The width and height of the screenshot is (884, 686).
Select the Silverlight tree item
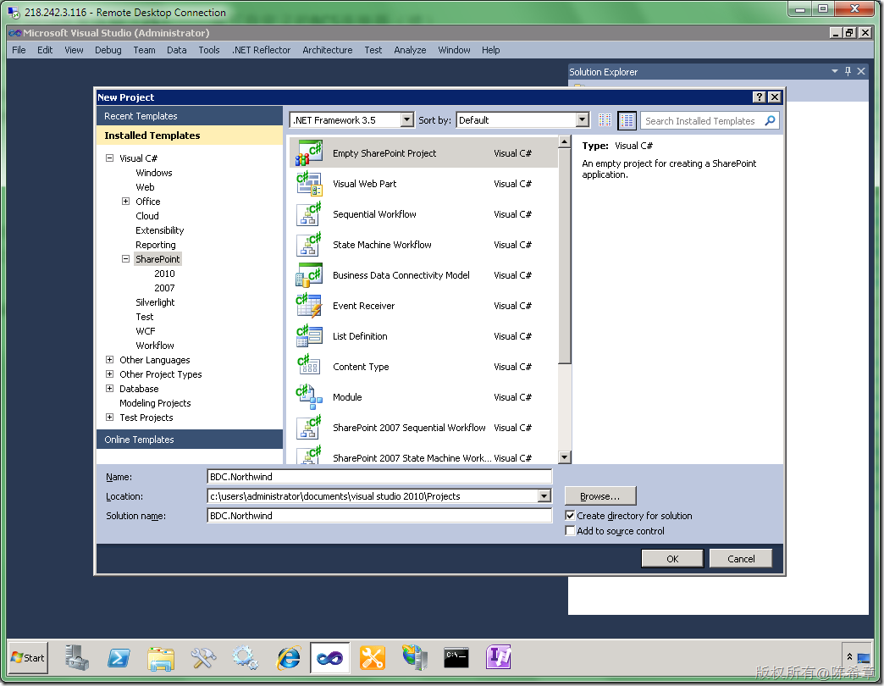point(155,302)
